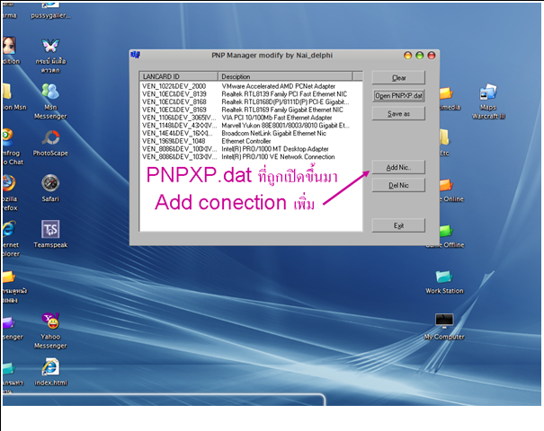This screenshot has width=544, height=431.
Task: Select the Broadcom NetLink Gigabit Ethernet row
Action: tap(251, 134)
